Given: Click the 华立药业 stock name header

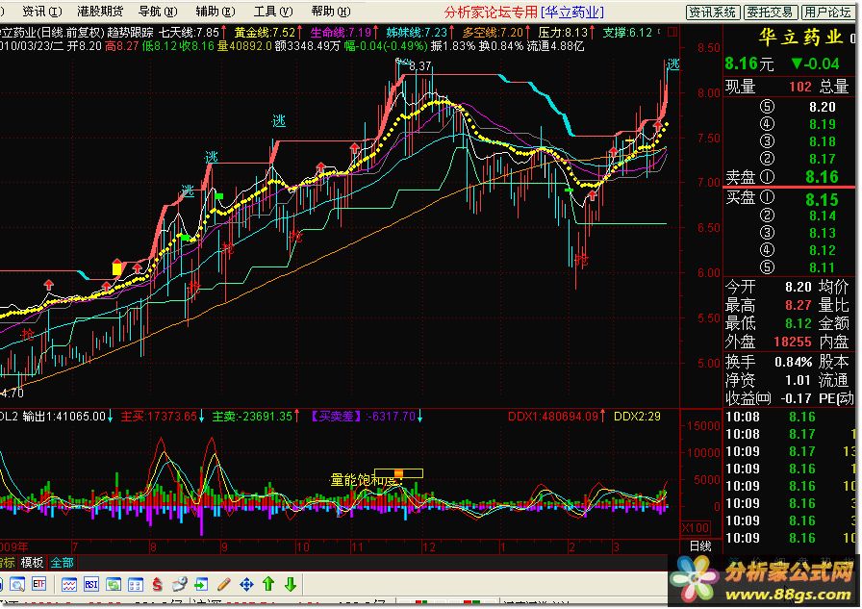Looking at the screenshot, I should pyautogui.click(x=800, y=37).
